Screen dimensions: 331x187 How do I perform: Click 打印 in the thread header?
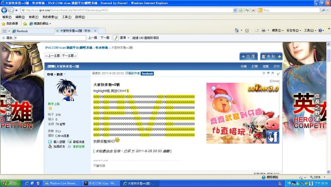276,67
